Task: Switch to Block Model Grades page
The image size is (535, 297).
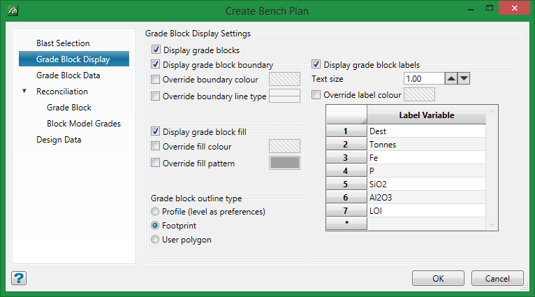Action: (x=84, y=124)
